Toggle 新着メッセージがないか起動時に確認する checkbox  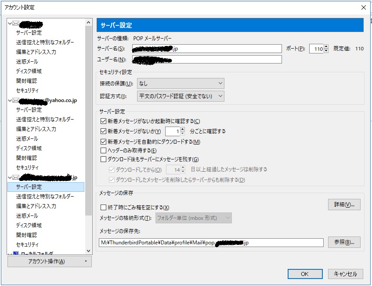point(104,121)
